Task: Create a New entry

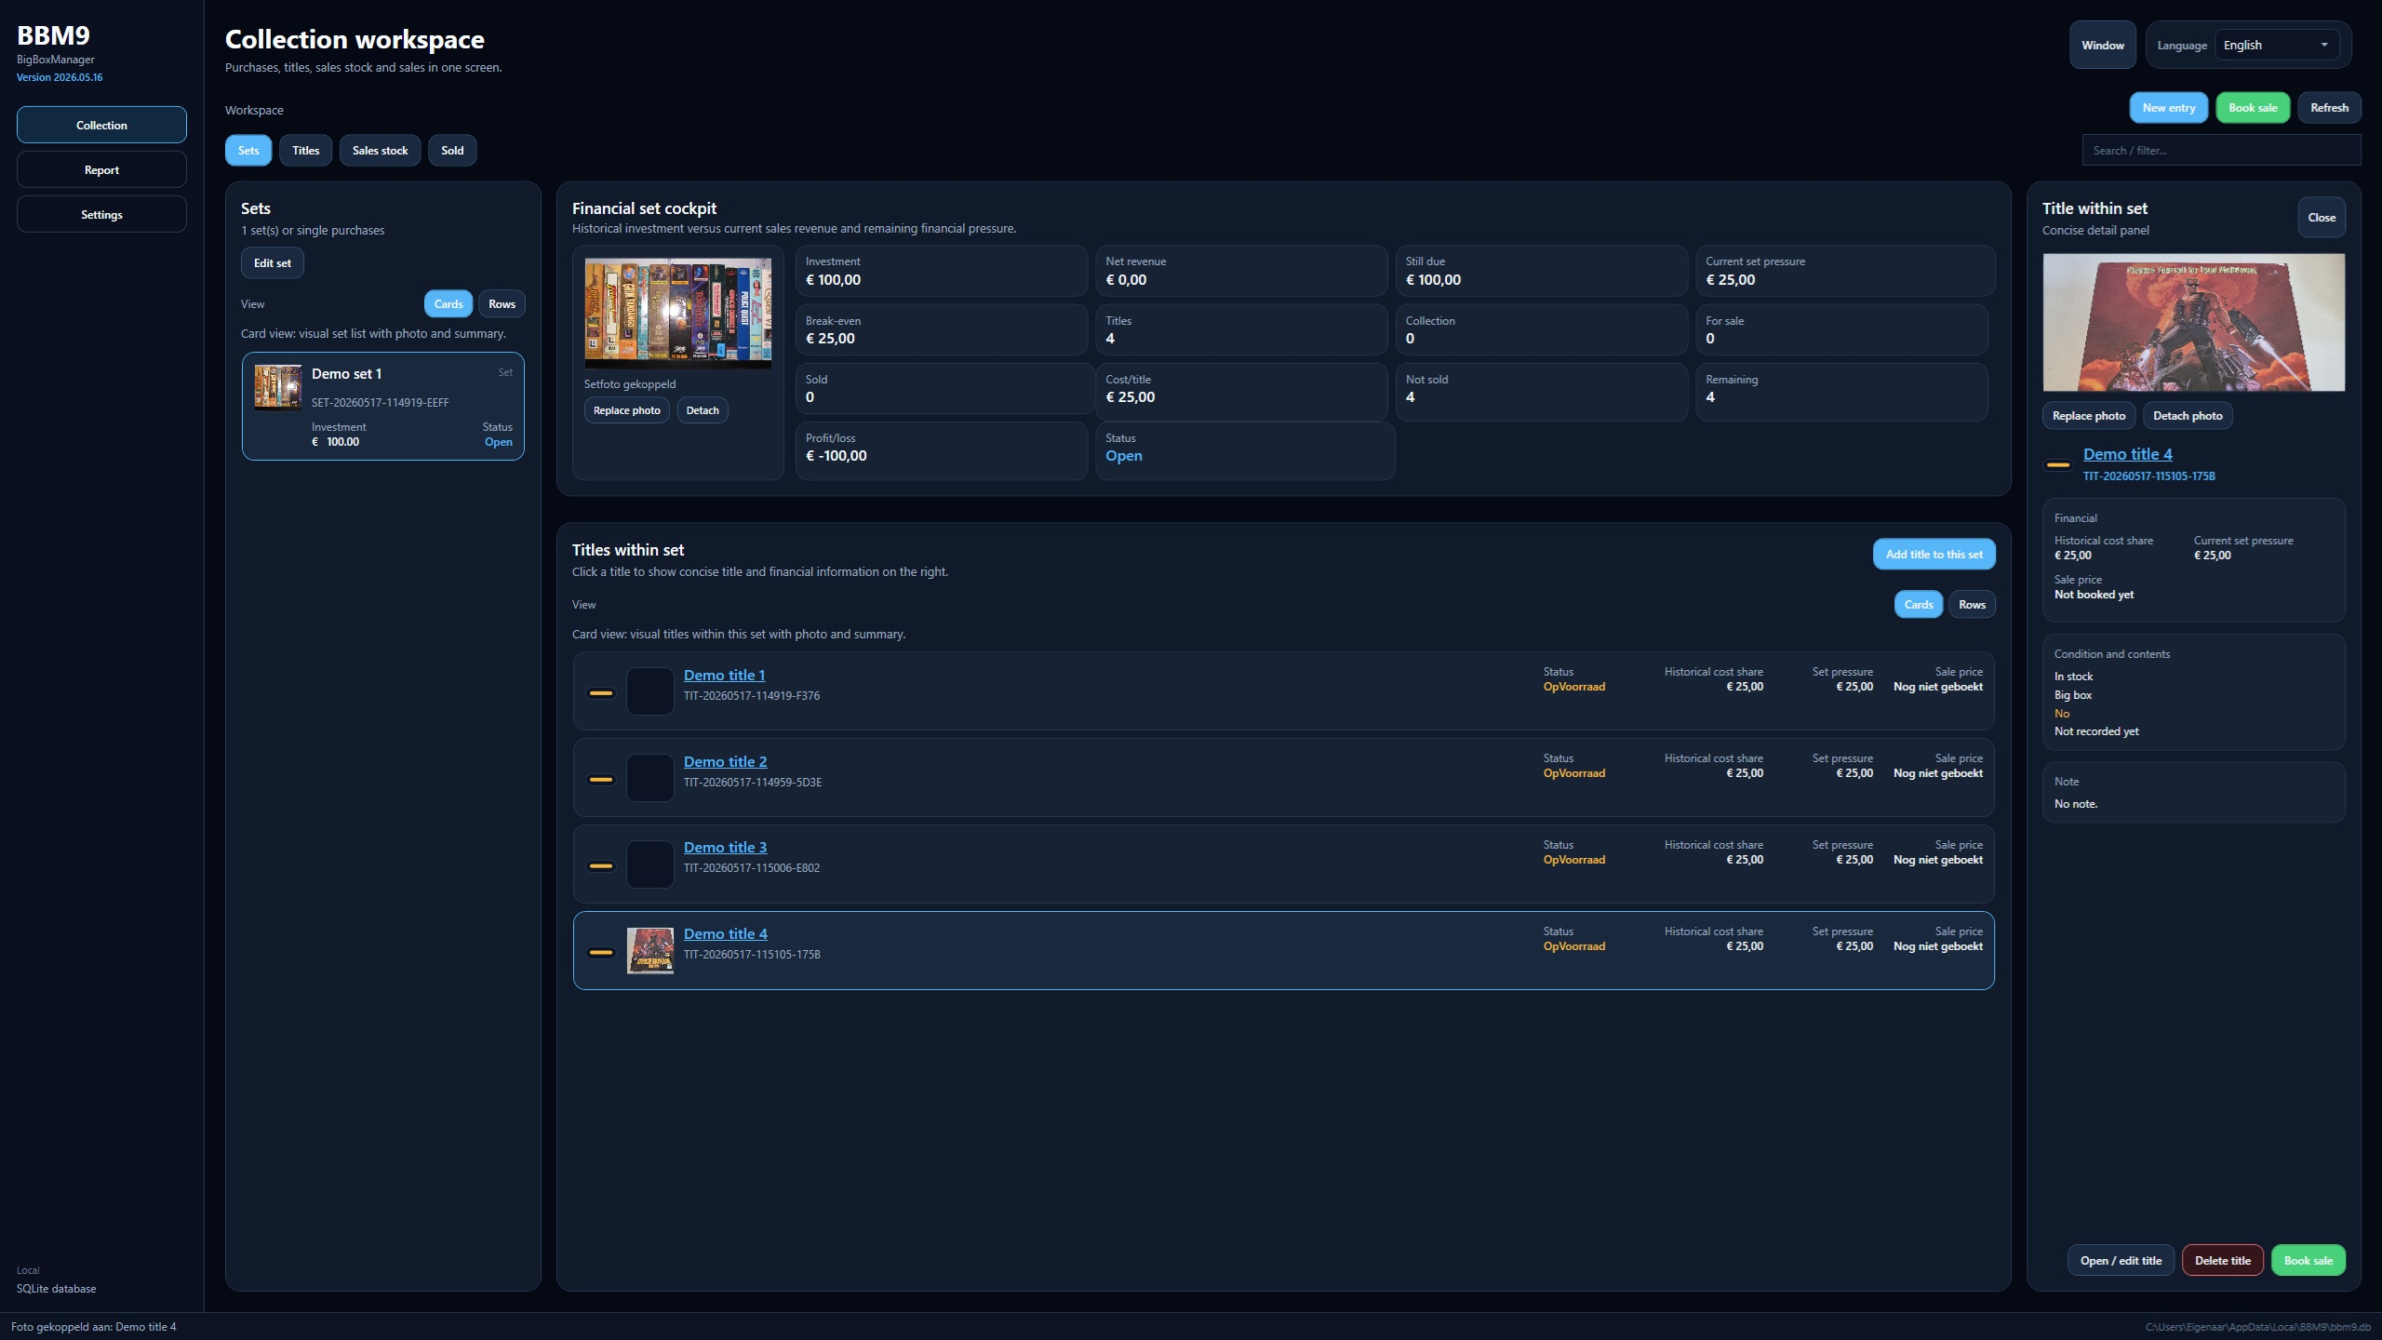Action: click(x=2168, y=108)
